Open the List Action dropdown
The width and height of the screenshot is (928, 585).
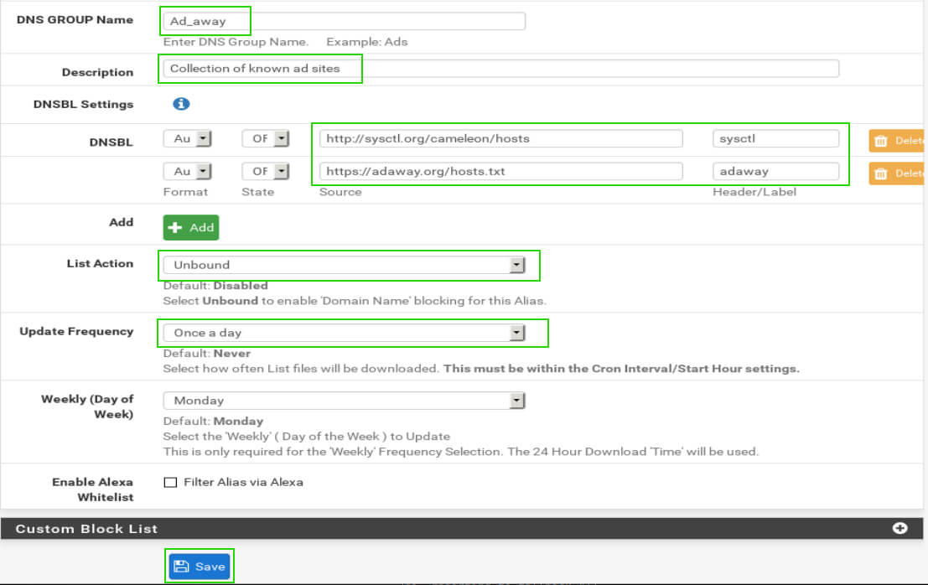[x=344, y=265]
